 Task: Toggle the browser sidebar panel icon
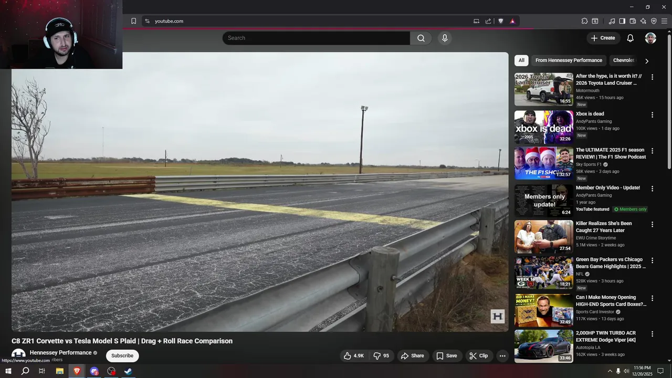coord(622,21)
